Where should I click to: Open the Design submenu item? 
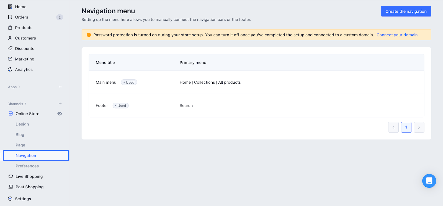(x=22, y=124)
